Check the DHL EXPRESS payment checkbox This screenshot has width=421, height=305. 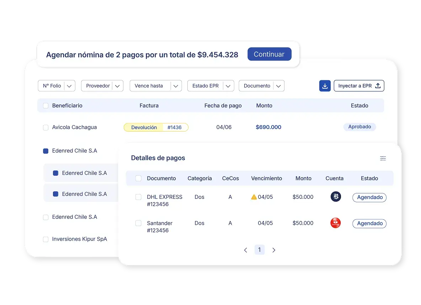(138, 197)
